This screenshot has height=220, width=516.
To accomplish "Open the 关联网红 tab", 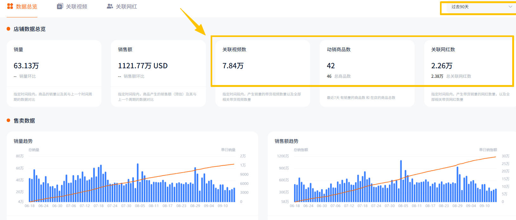I will (126, 7).
